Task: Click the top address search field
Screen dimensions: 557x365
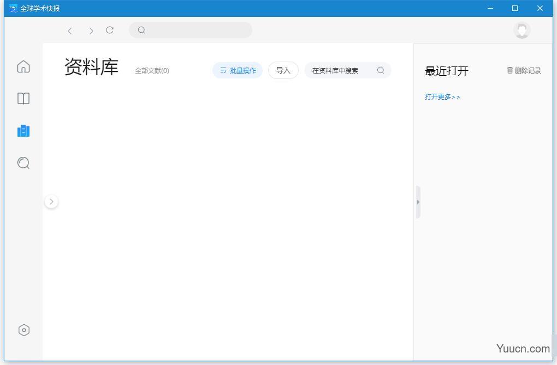Action: click(x=191, y=30)
